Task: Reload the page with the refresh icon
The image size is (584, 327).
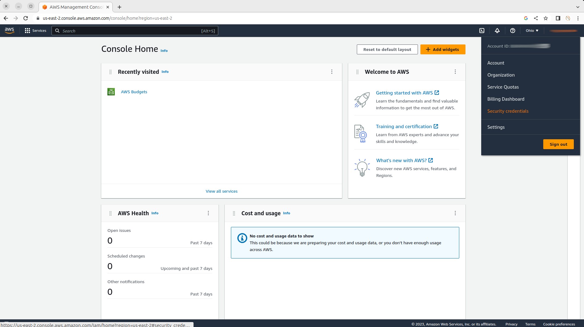Action: (26, 18)
